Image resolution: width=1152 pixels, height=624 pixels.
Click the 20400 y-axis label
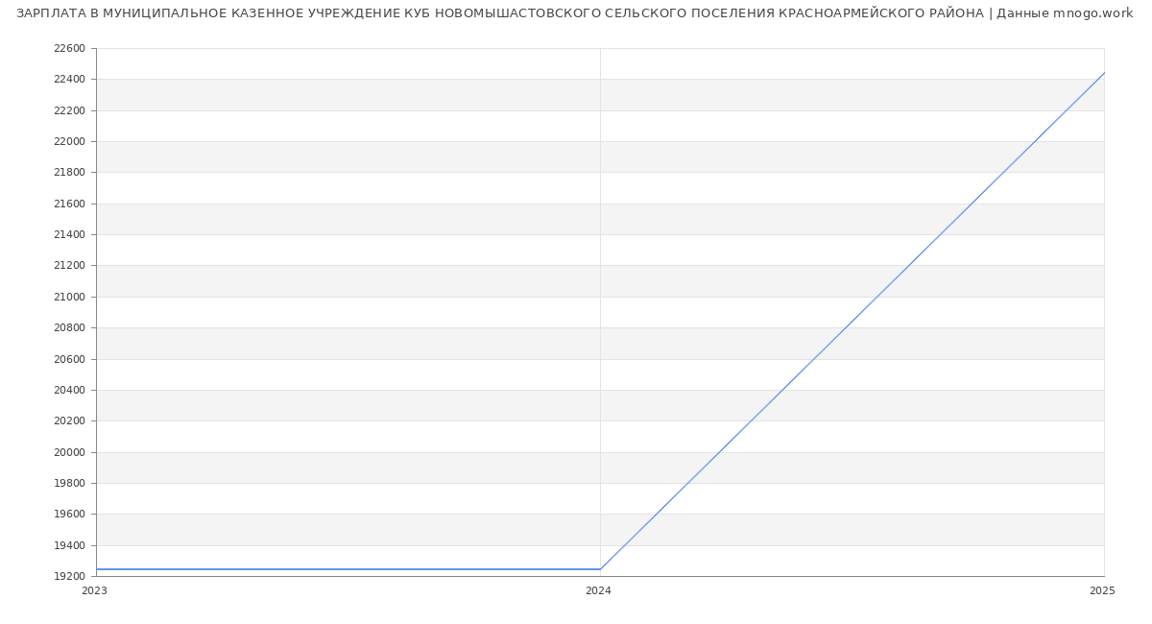[69, 390]
